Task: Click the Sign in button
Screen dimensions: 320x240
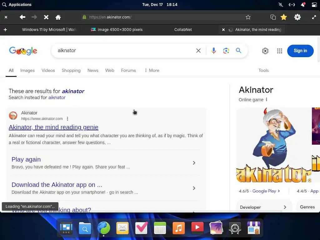Action: tap(300, 51)
